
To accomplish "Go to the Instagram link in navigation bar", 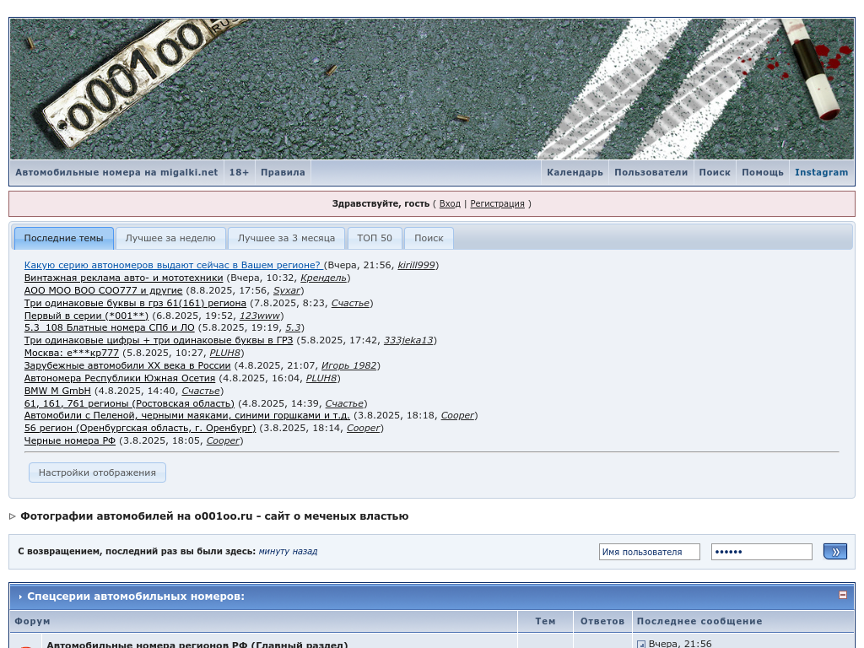I will [821, 172].
